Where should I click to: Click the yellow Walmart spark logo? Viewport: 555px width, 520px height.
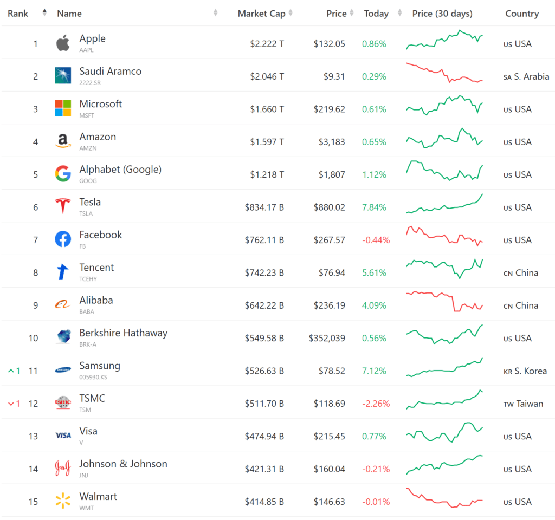[x=63, y=501]
